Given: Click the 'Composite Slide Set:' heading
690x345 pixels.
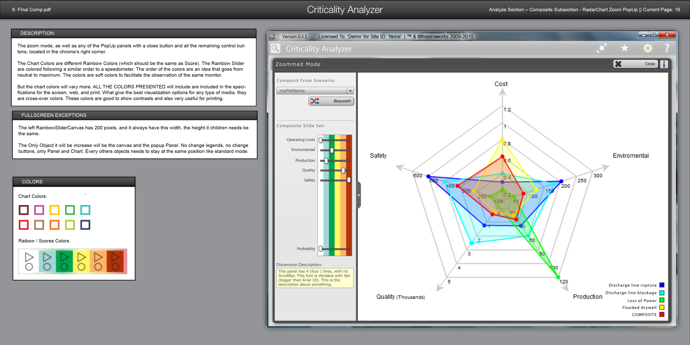Looking at the screenshot, I should click(301, 126).
